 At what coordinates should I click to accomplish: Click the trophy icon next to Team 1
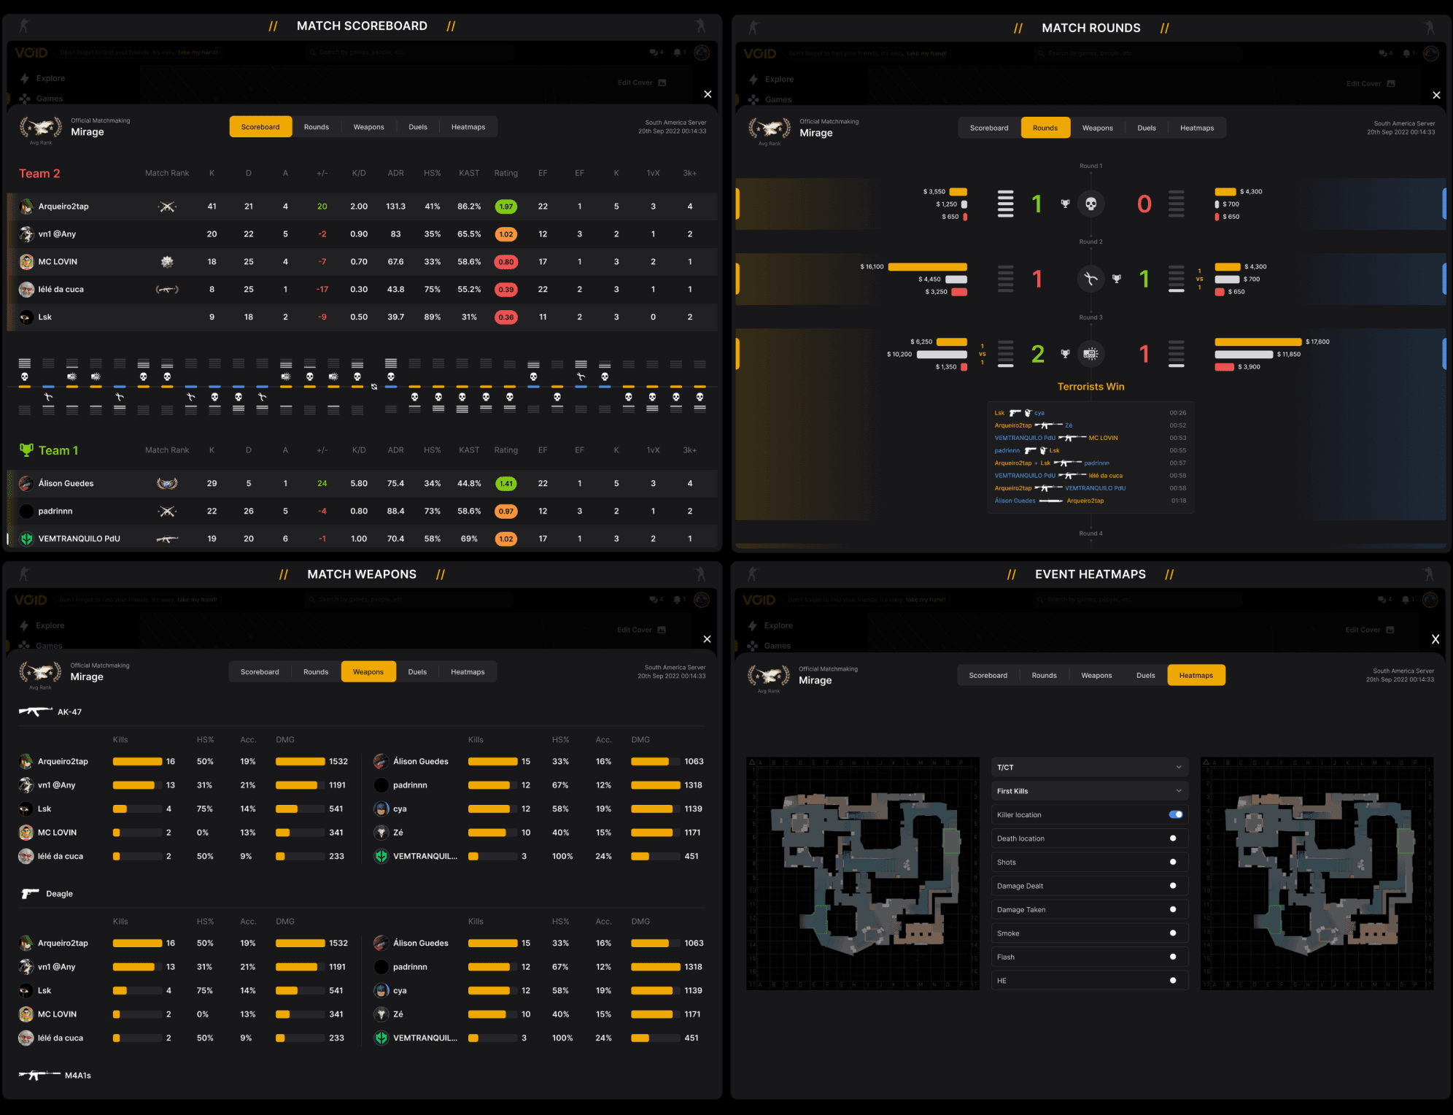pyautogui.click(x=26, y=450)
